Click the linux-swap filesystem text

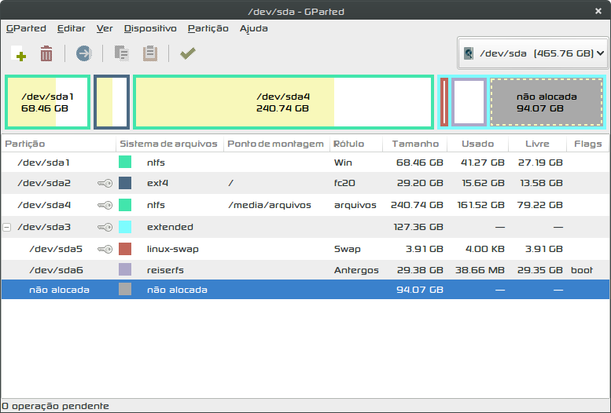pos(173,249)
